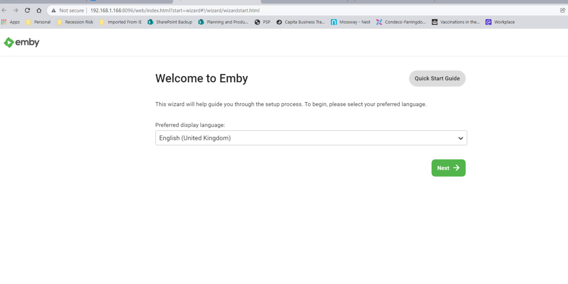Click the Quick Start Guide button
This screenshot has width=568, height=284.
[437, 78]
